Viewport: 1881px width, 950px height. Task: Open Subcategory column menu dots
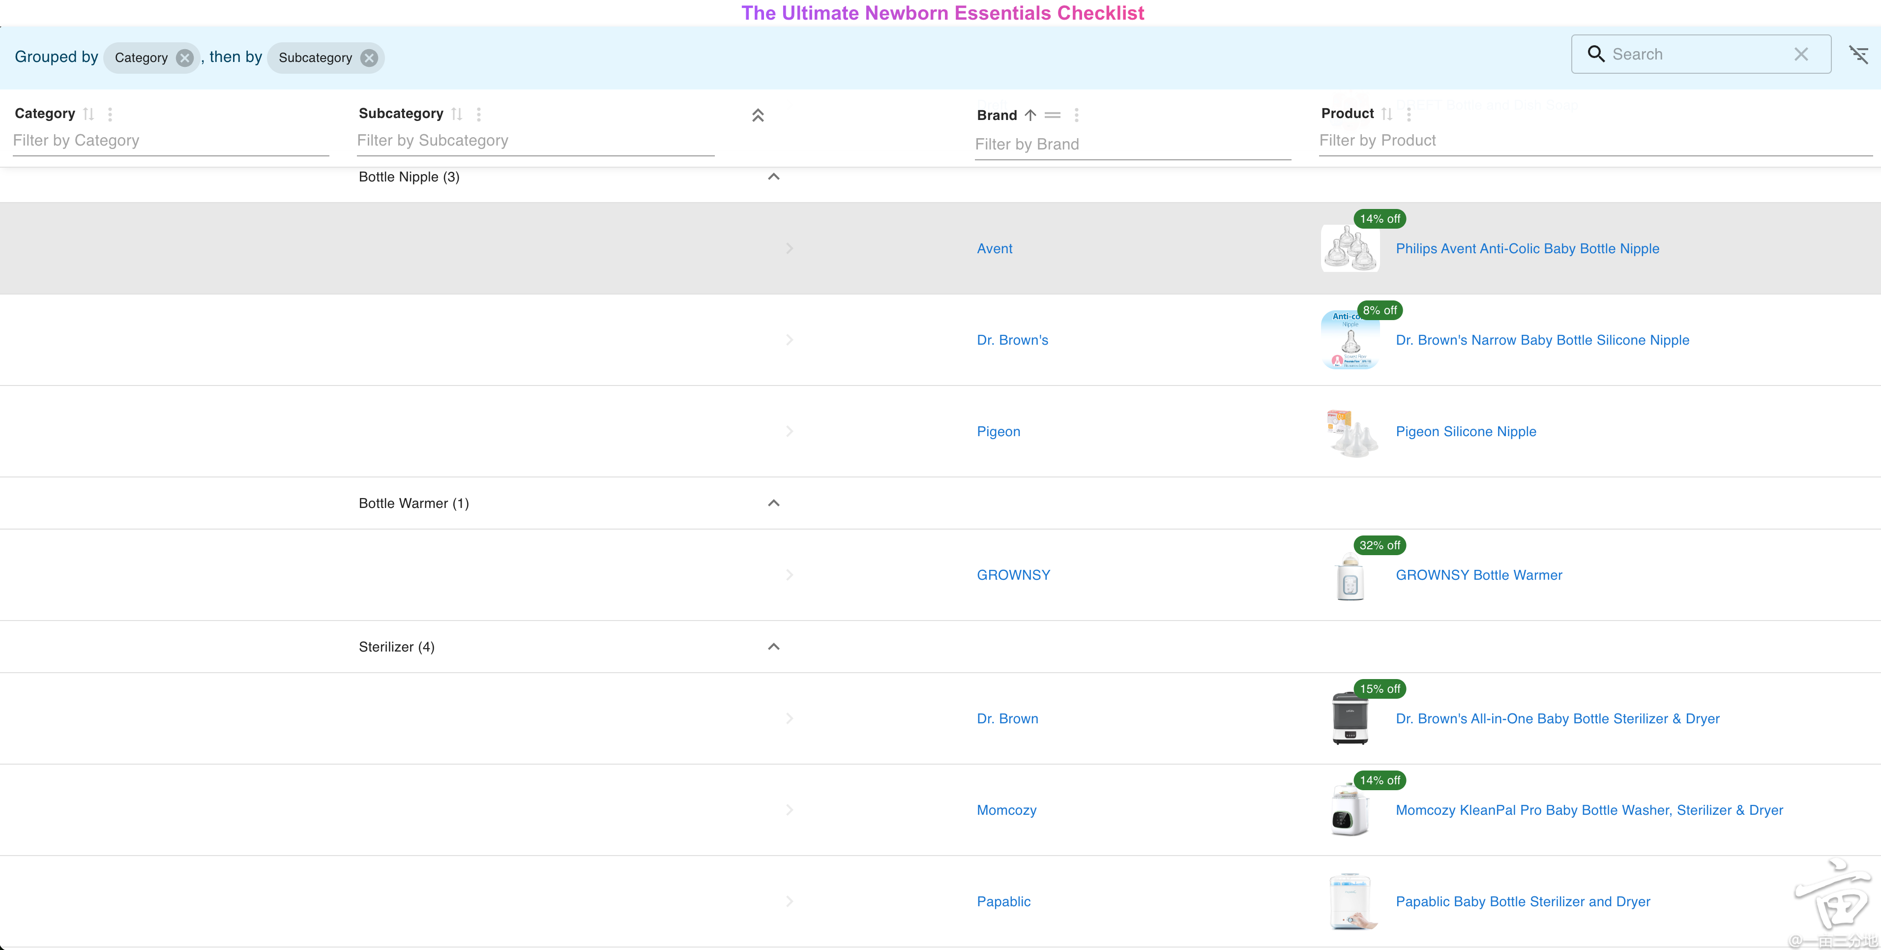pyautogui.click(x=479, y=114)
